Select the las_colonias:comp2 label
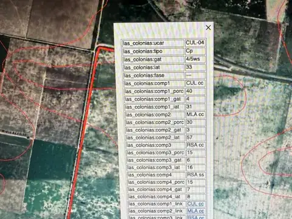Screen dimensions: 292x219 click(148, 115)
